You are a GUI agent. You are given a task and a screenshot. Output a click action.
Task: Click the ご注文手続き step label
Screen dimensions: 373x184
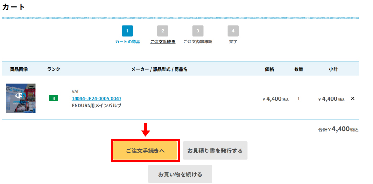pyautogui.click(x=163, y=42)
